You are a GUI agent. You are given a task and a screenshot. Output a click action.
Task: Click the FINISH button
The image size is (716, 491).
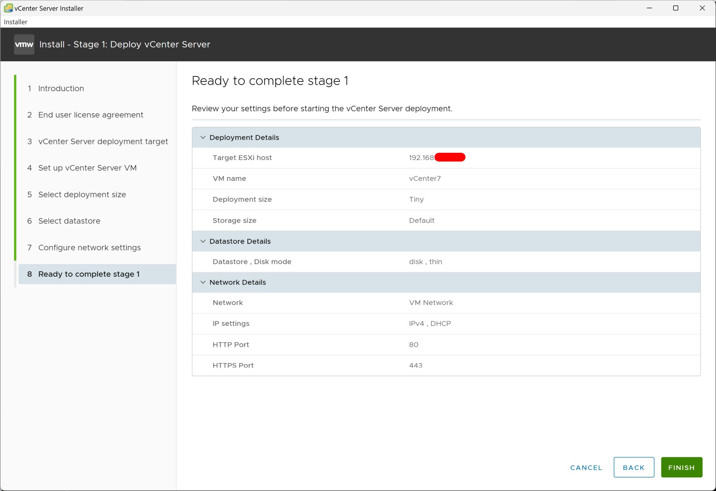point(681,467)
